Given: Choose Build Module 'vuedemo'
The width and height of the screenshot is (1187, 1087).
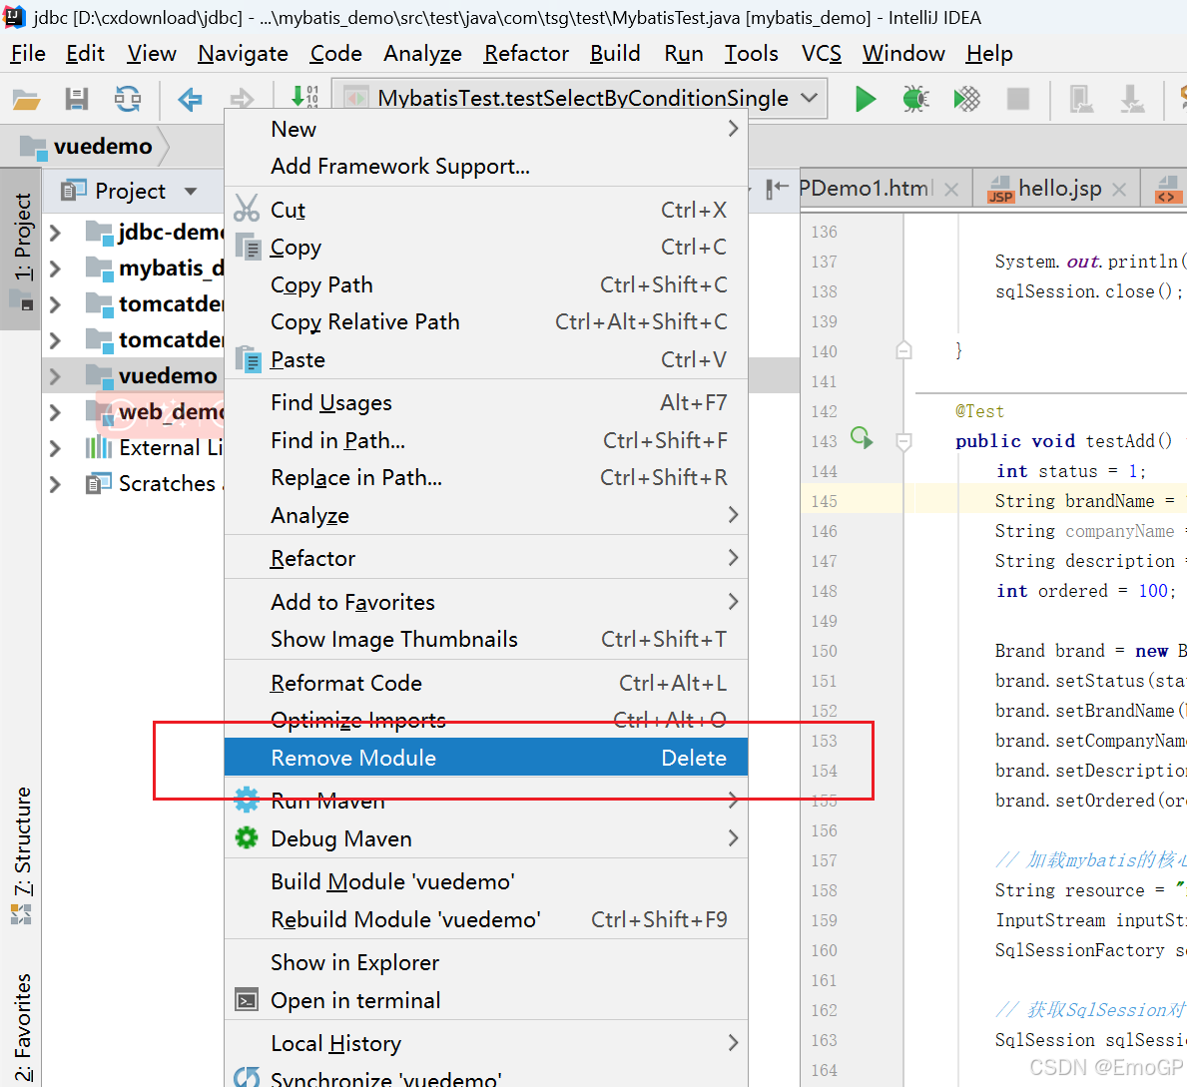Looking at the screenshot, I should coord(486,881).
